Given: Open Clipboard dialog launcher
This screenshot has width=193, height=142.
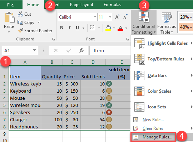Looking at the screenshot, I should (53, 39).
